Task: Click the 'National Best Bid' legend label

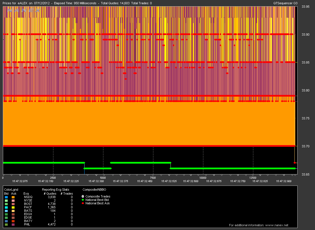Action: 97,200
